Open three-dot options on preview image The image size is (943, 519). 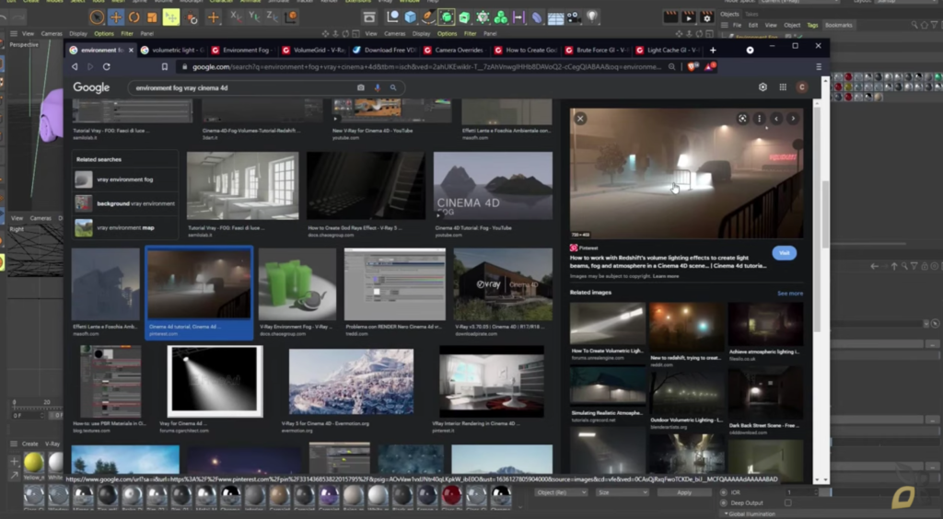pyautogui.click(x=759, y=119)
